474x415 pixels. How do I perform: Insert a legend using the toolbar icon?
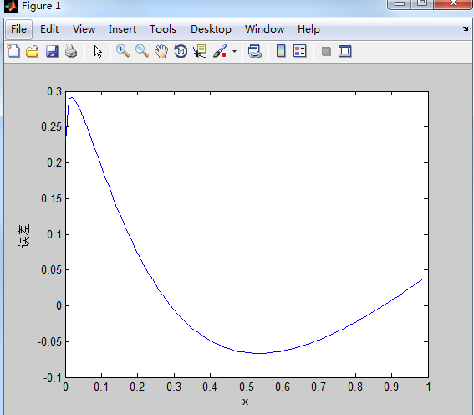300,51
